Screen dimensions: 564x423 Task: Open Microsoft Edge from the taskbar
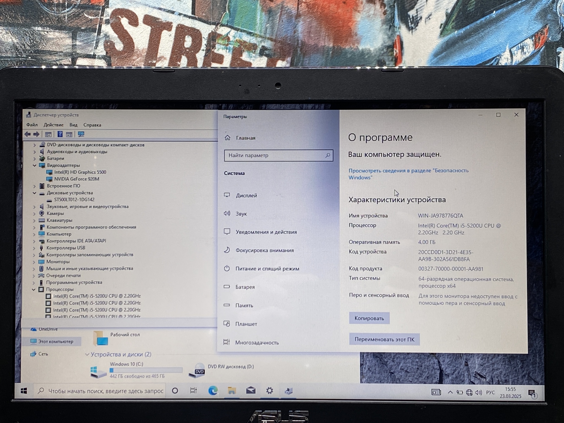pos(213,391)
